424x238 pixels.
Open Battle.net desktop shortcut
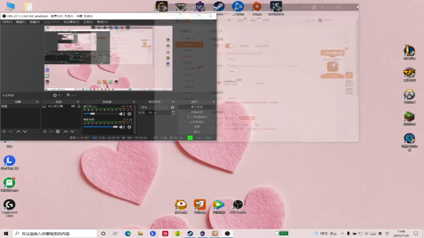click(237, 8)
